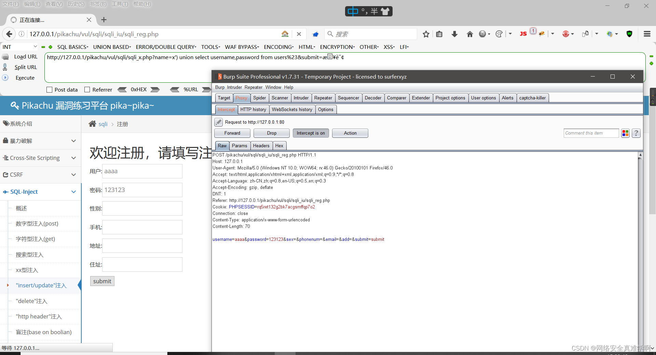656x355 pixels.
Task: Click the 用户 username input field
Action: pos(142,171)
